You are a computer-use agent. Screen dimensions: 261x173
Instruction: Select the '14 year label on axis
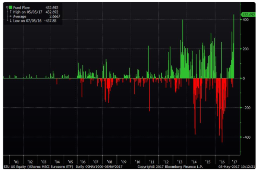point(194,162)
